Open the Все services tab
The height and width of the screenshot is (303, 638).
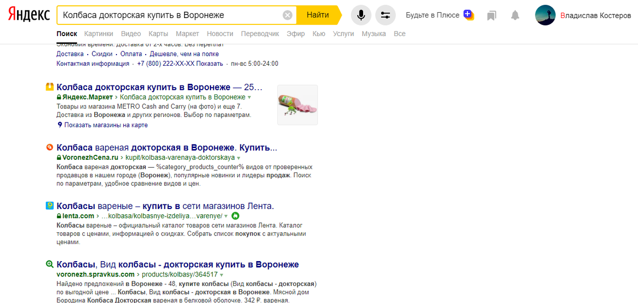[x=399, y=33]
